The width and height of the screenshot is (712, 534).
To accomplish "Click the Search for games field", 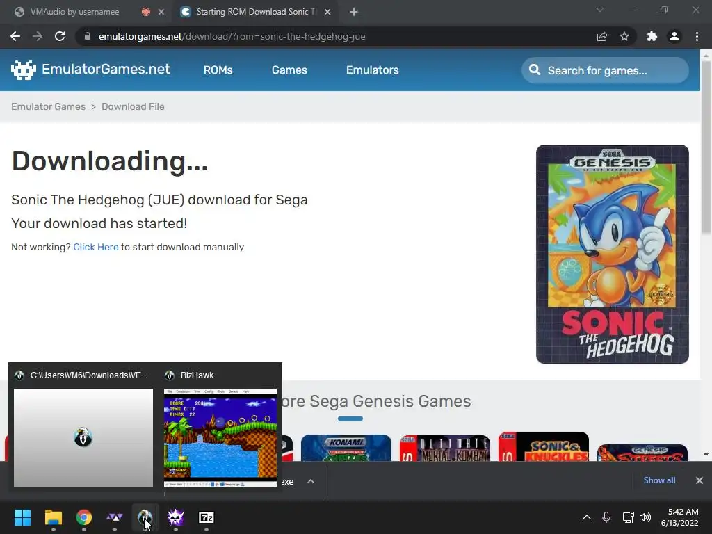I will point(605,70).
